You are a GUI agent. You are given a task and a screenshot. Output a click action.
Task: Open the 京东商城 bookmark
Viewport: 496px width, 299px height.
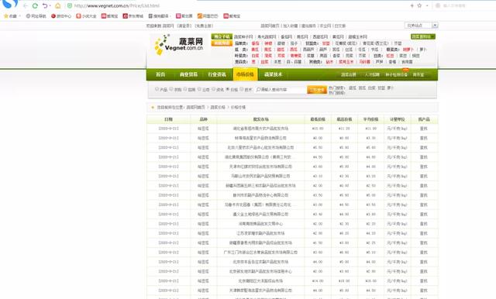[133, 15]
